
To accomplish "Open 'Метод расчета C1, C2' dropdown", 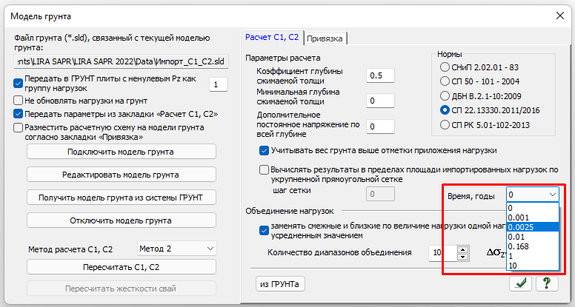I will [176, 249].
